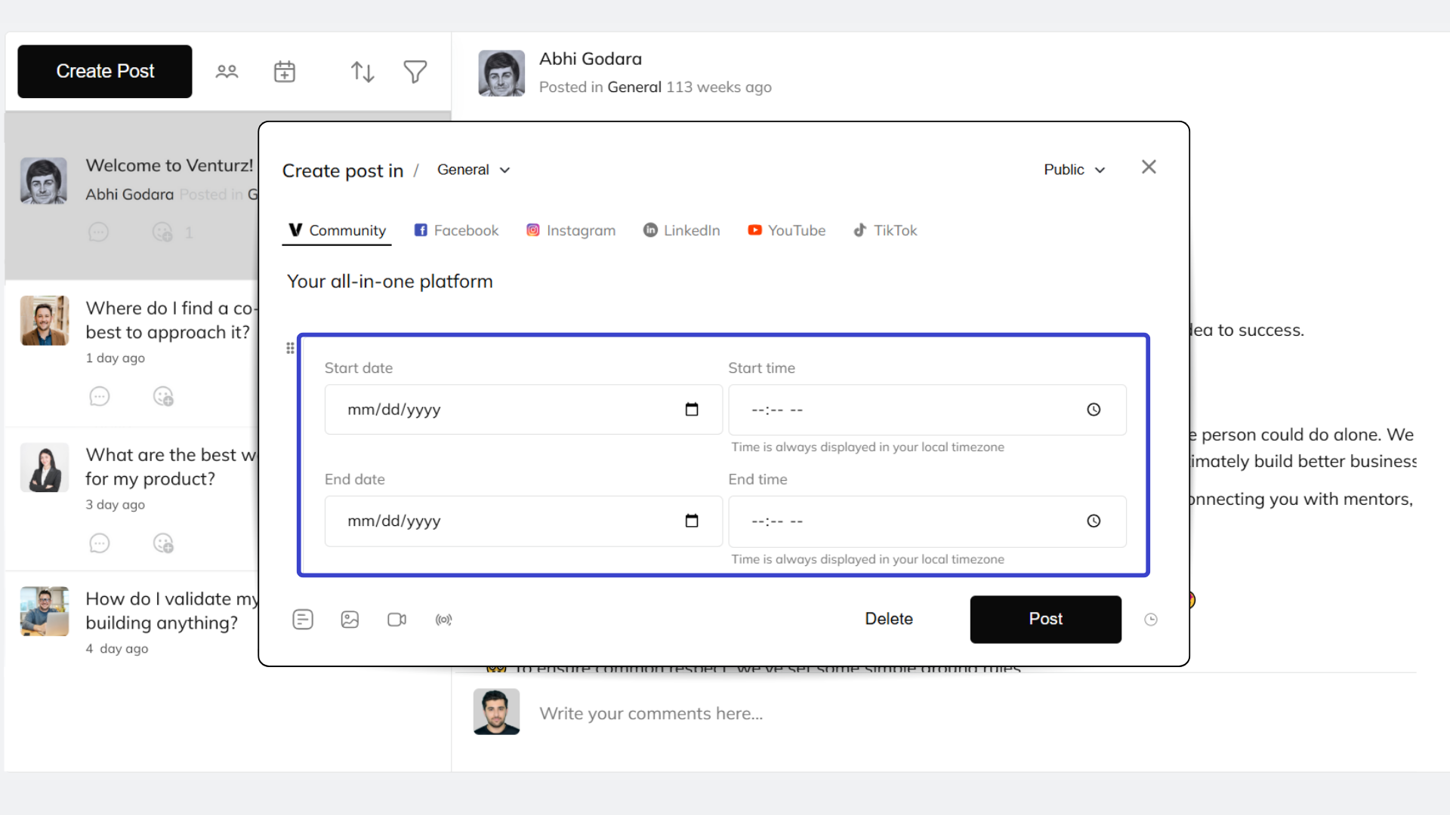Open the filter icon
Viewport: 1450px width, 815px height.
pyautogui.click(x=415, y=71)
